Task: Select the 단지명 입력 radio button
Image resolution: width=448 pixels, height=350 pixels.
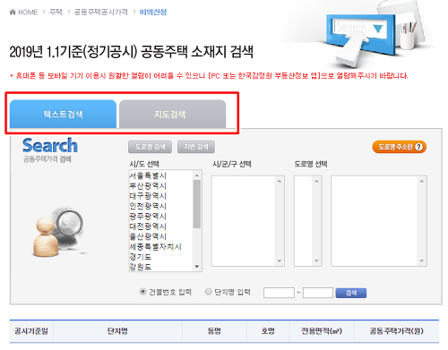Action: click(x=209, y=292)
